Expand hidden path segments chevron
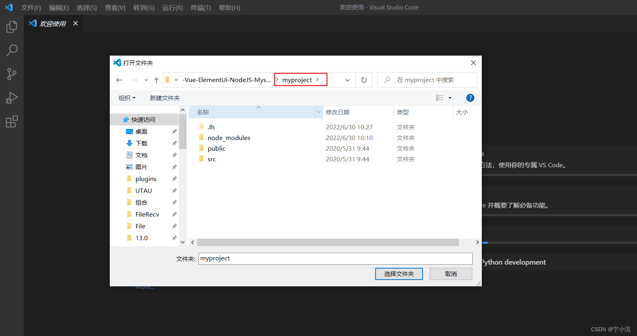Viewport: 637px width, 336px height. click(176, 80)
